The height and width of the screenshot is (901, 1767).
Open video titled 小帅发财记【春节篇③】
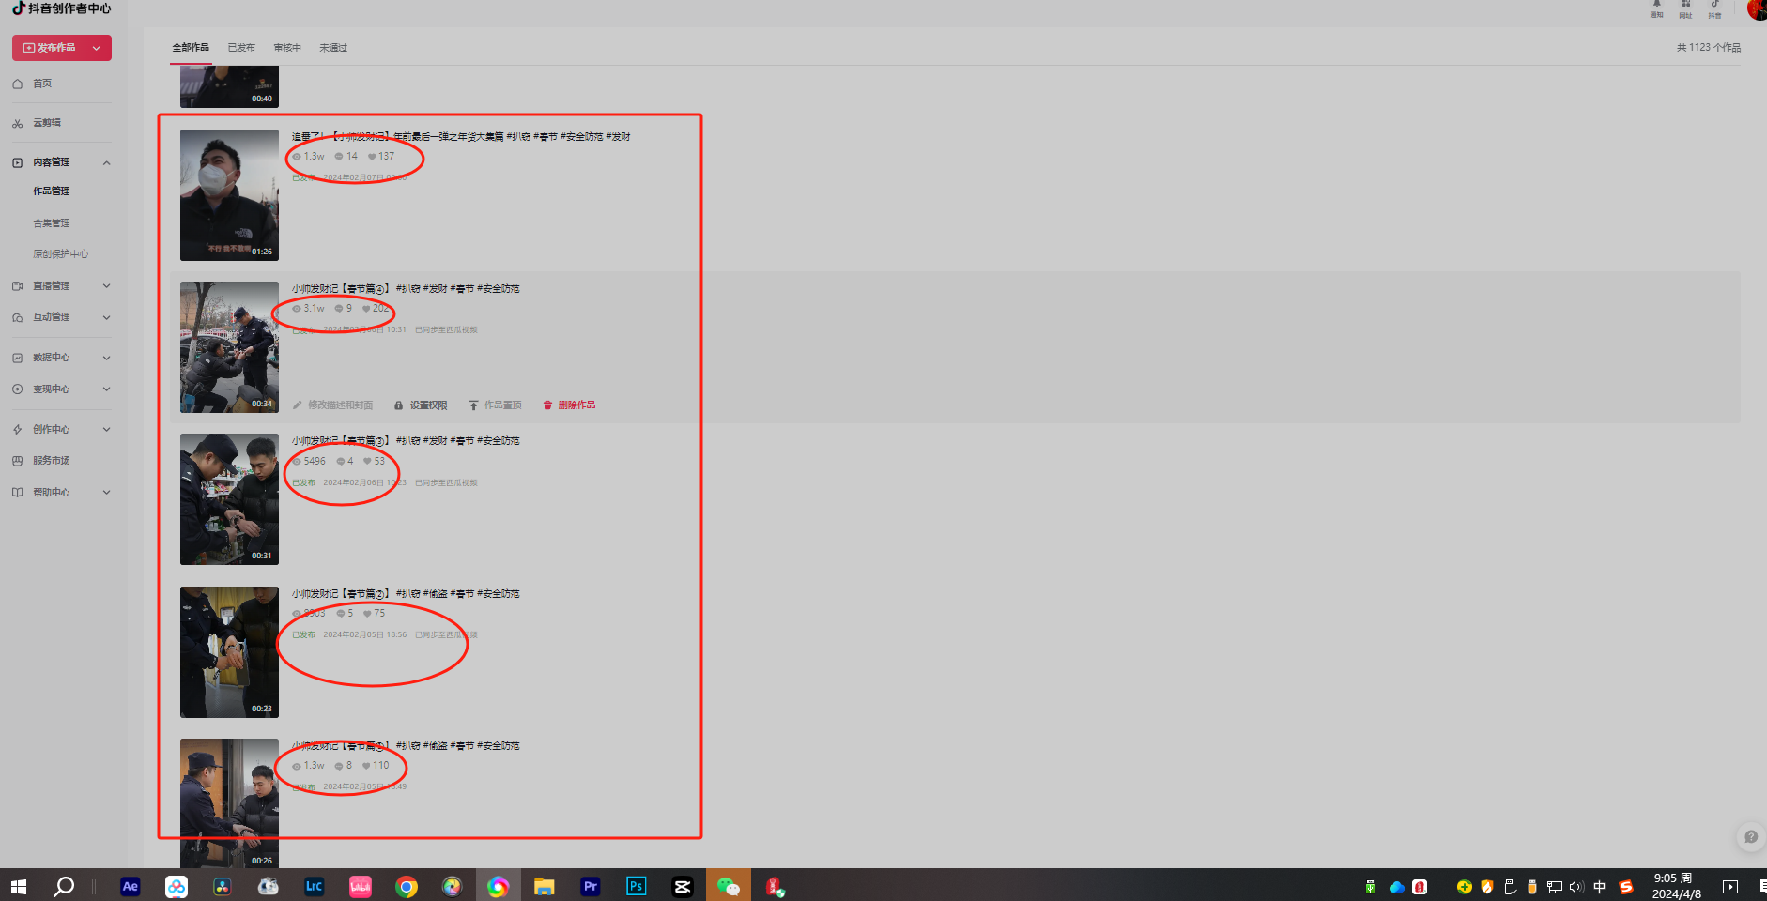(x=405, y=441)
